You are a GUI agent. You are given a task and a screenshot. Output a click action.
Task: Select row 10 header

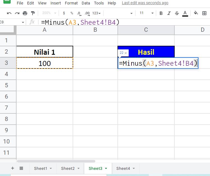click(8, 141)
